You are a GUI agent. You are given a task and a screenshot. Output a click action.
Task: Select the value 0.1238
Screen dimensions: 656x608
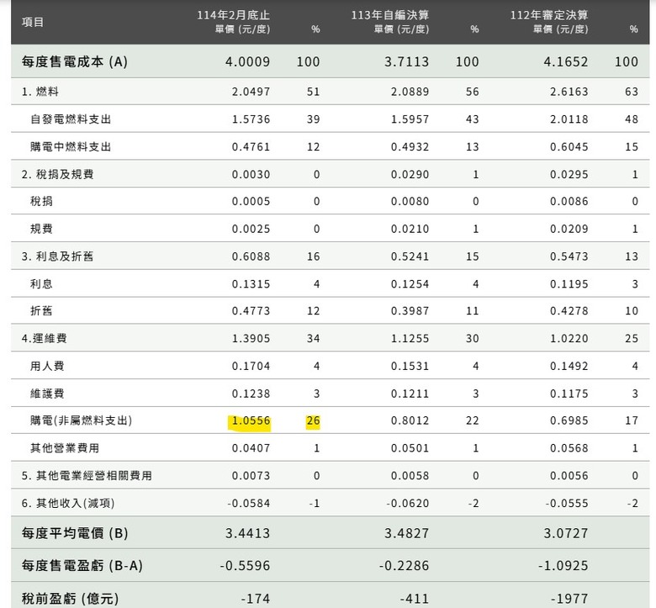(251, 394)
